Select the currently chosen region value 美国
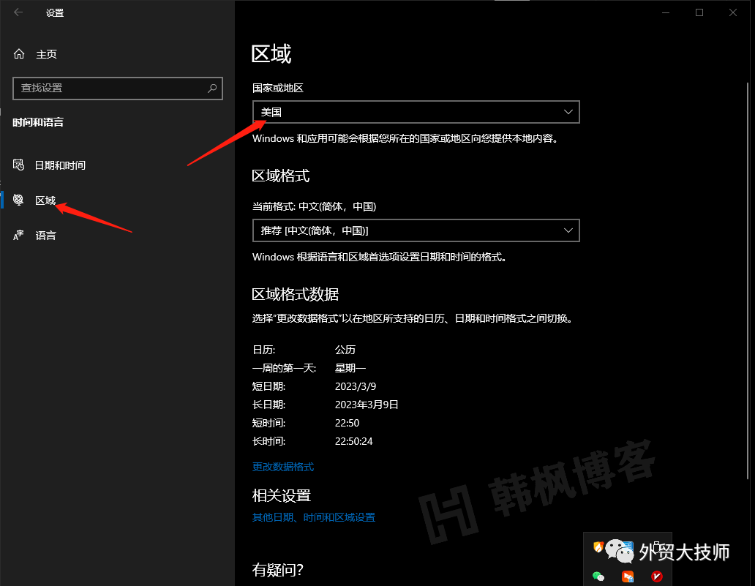The width and height of the screenshot is (755, 586). click(x=271, y=112)
